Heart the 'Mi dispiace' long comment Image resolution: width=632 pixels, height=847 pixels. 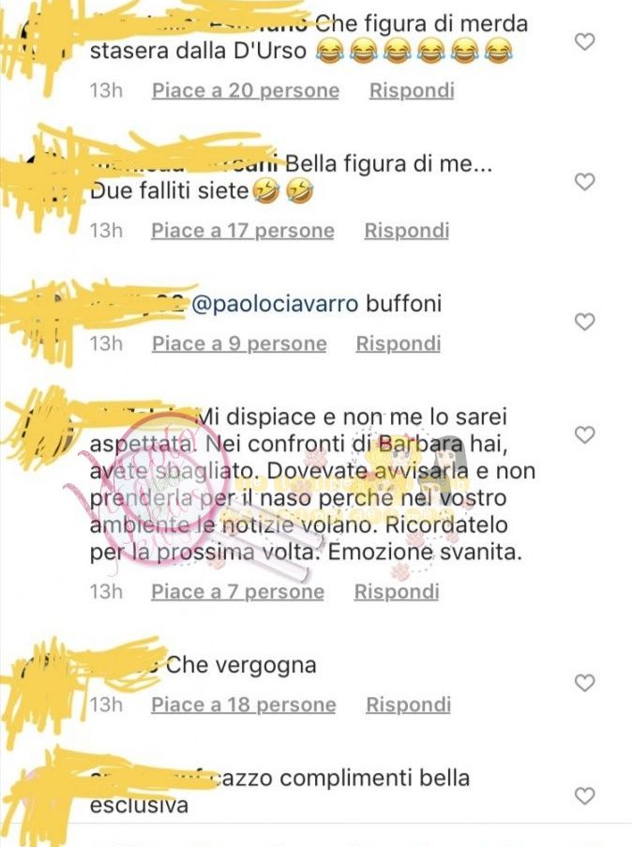coord(584,435)
